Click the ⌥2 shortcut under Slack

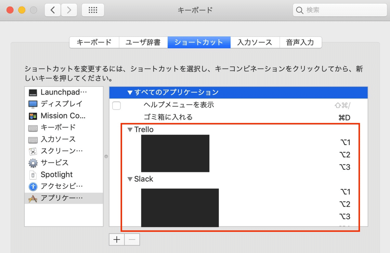click(x=344, y=204)
